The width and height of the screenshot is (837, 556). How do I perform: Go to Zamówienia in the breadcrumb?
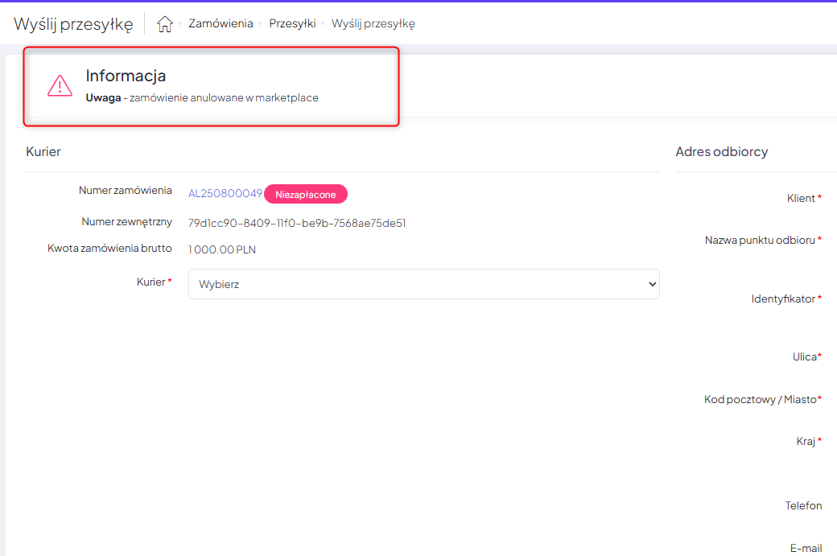coord(221,24)
